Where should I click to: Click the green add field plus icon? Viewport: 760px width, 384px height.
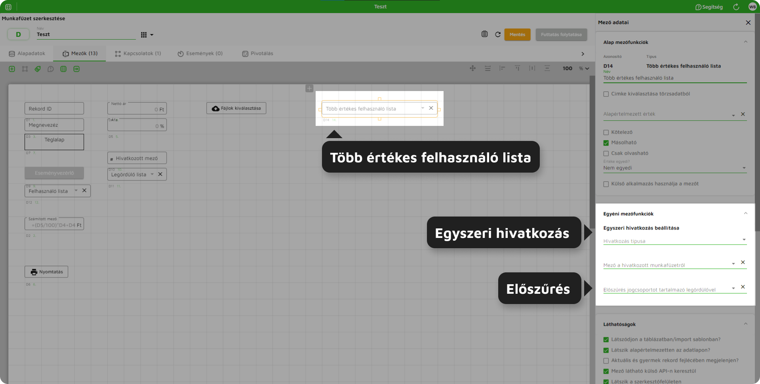point(12,69)
